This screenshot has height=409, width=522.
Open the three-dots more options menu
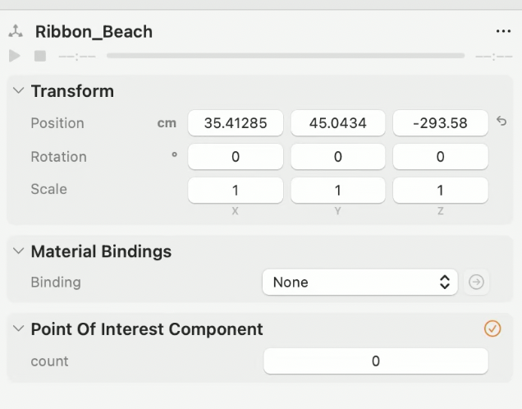pos(503,31)
